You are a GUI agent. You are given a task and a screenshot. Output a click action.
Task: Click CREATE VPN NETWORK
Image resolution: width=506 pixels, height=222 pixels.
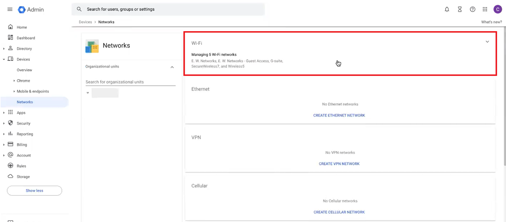339,164
